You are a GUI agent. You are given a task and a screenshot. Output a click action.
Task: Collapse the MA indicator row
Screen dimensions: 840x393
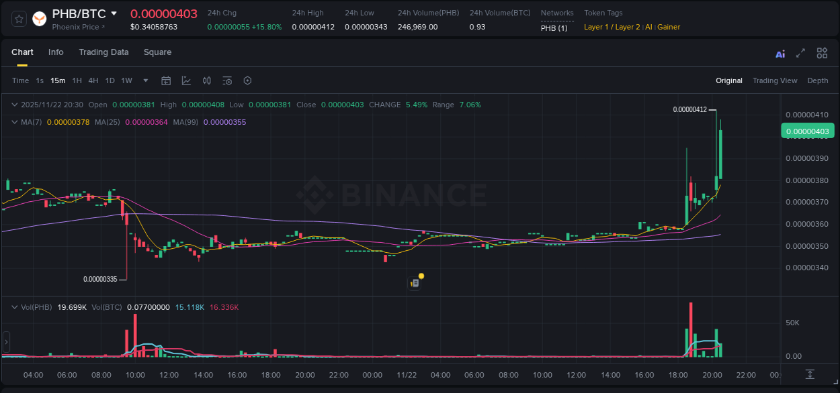(13, 122)
